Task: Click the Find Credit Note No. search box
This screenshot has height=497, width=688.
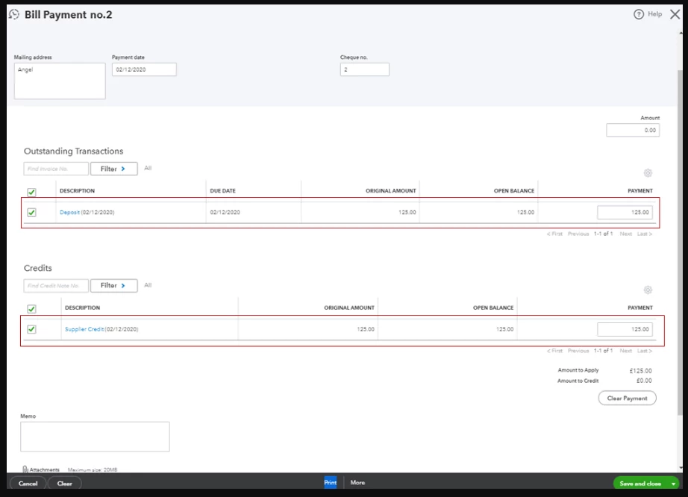Action: 56,286
